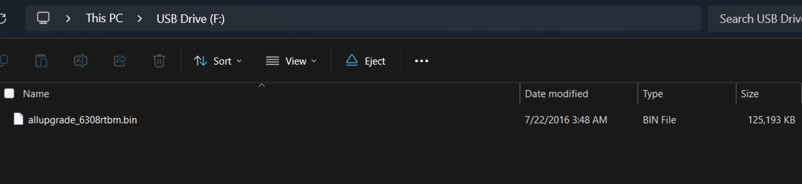Viewport: 802px width, 184px height.
Task: Expand the chevron before This PC
Action: tap(68, 19)
